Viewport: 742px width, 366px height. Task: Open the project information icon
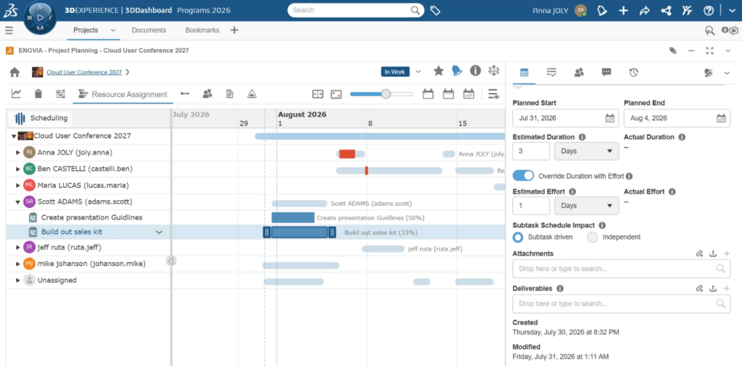(x=475, y=71)
